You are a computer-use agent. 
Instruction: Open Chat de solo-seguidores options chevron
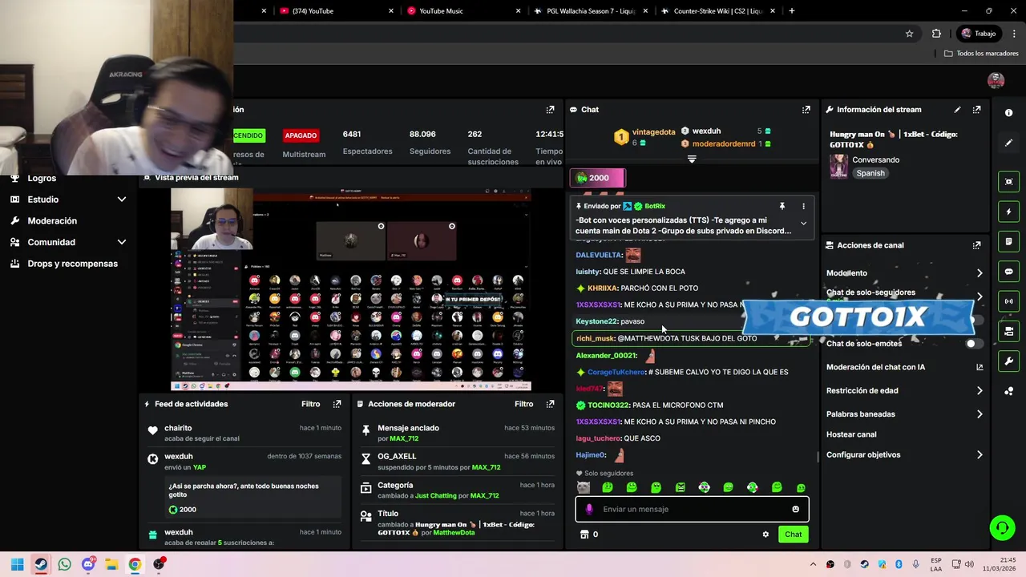click(x=979, y=297)
